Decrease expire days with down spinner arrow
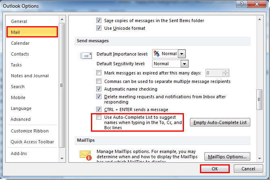The width and height of the screenshot is (270, 180). point(225,75)
